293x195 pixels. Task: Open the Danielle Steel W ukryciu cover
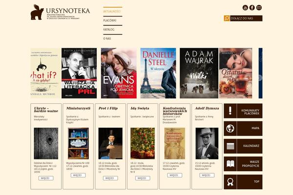pos(158,73)
